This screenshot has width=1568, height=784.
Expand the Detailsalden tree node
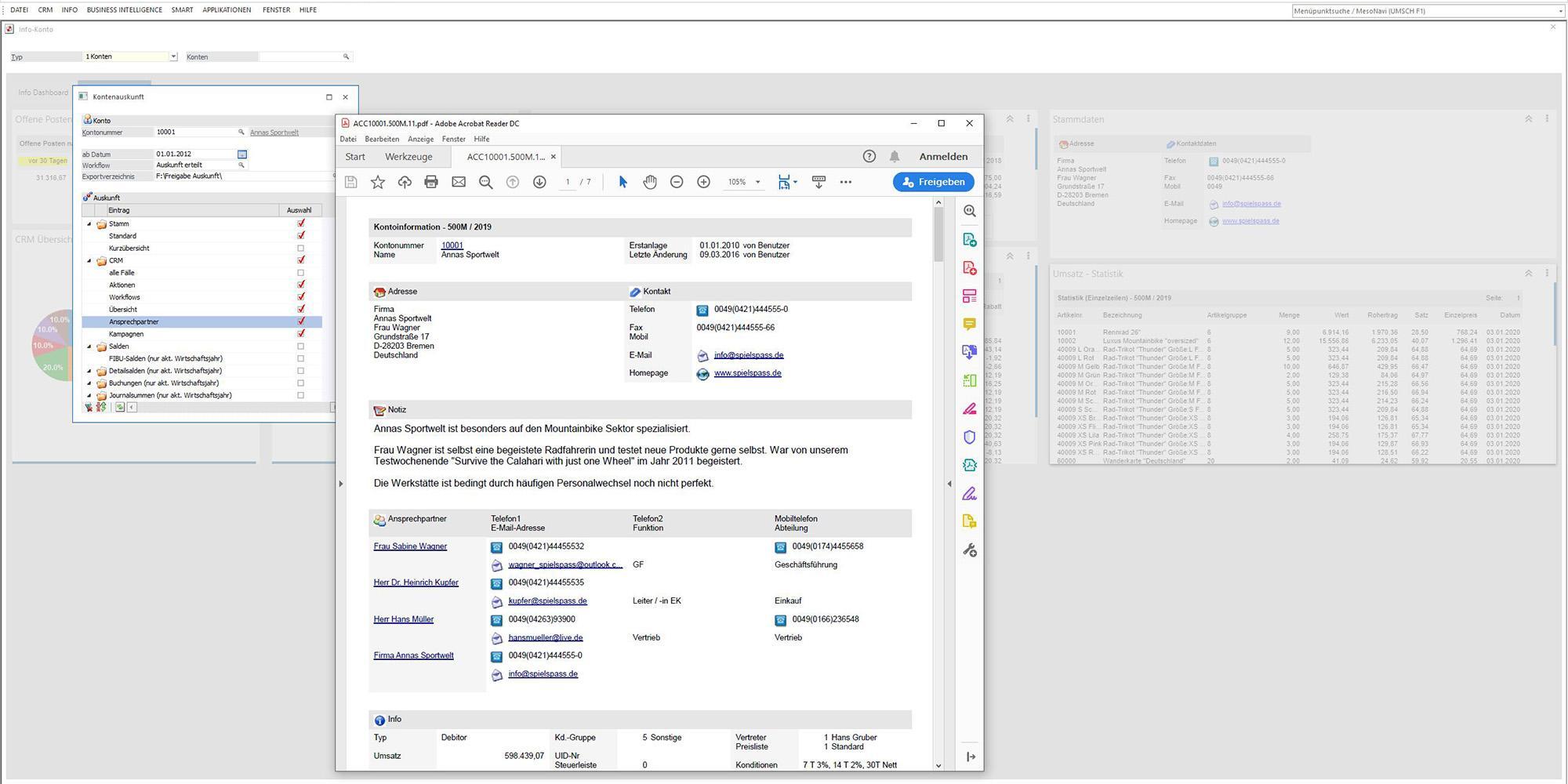pos(89,371)
